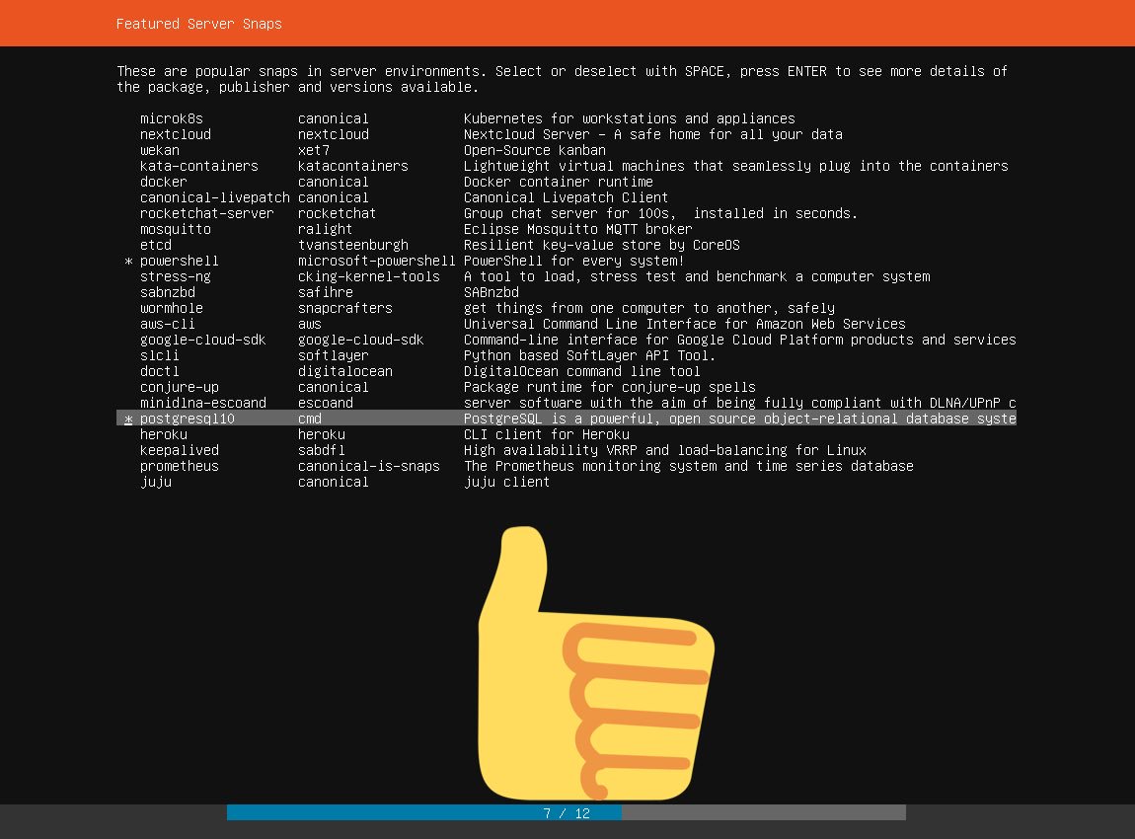Click the 'Featured Server Snaps' header title

click(x=199, y=24)
